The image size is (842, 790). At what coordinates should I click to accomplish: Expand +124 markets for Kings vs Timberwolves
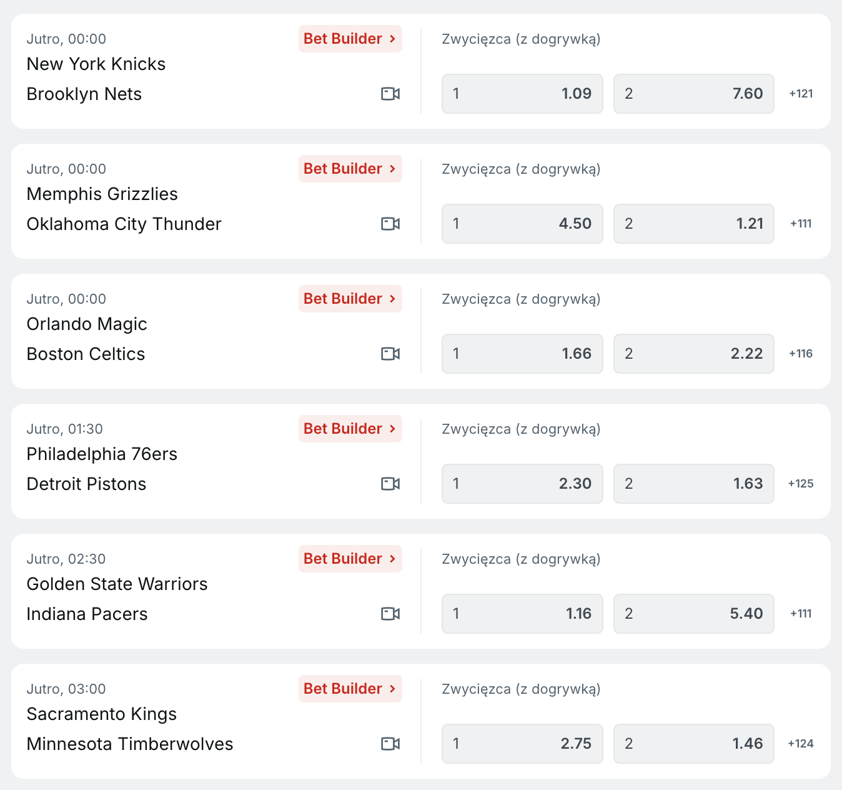point(801,744)
